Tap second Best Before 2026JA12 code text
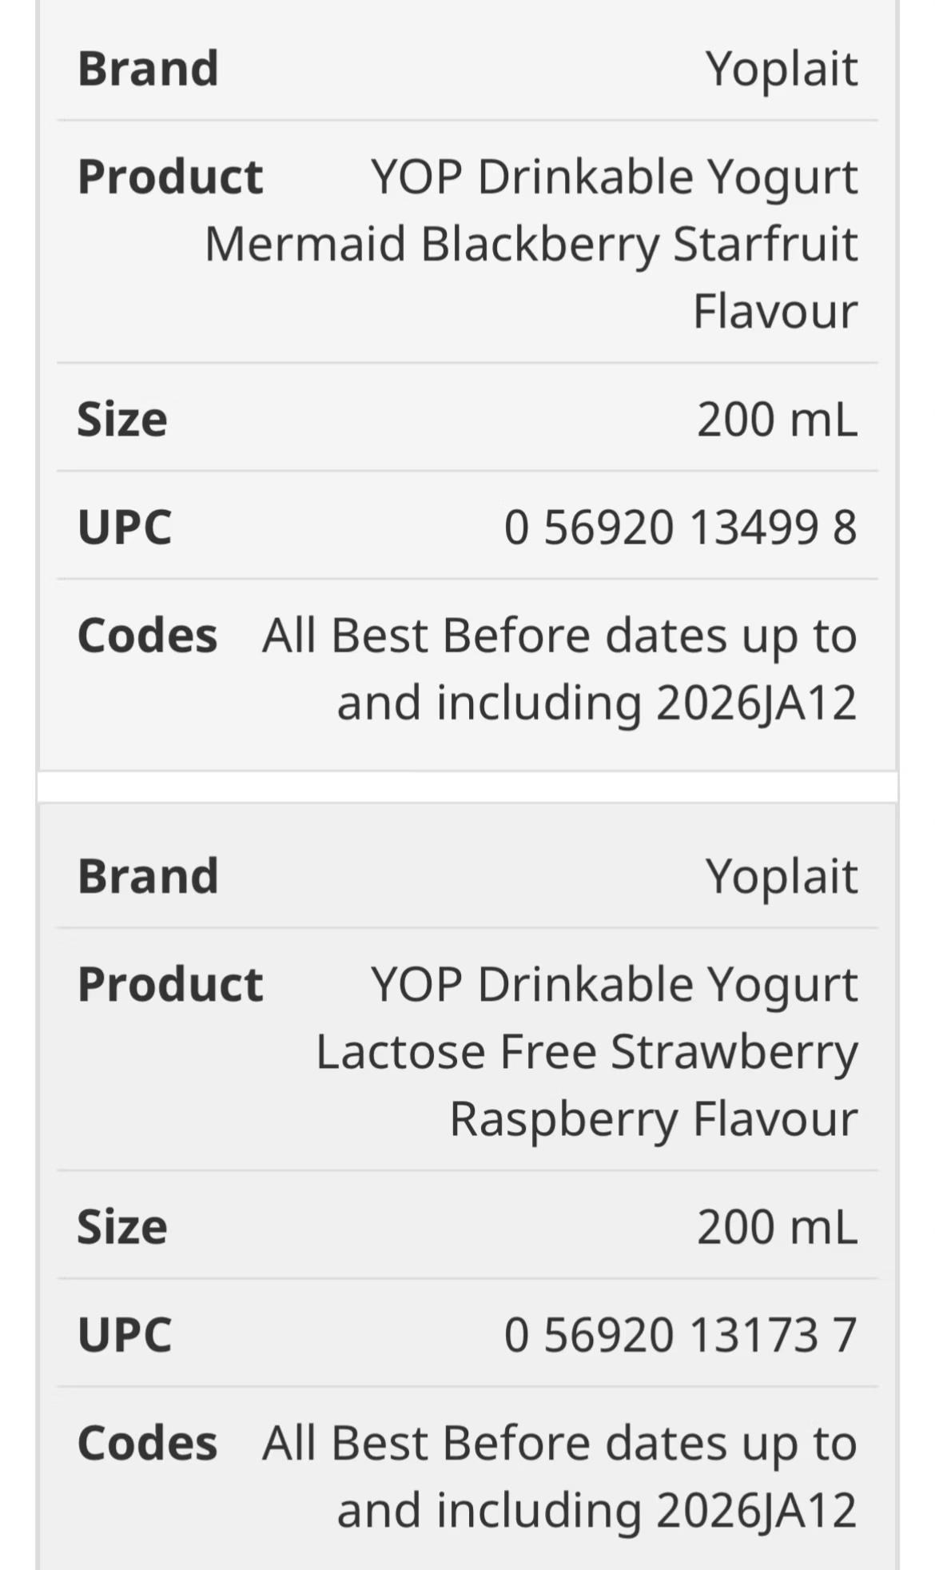The width and height of the screenshot is (935, 1570). click(x=559, y=1476)
